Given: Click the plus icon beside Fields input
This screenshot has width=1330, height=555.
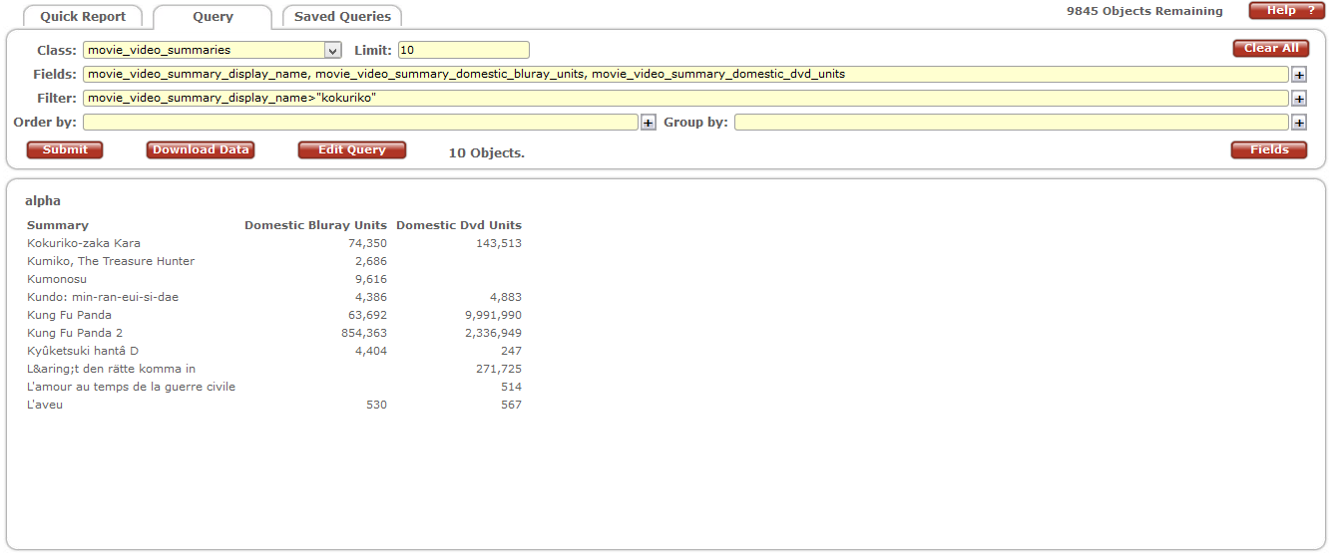Looking at the screenshot, I should pyautogui.click(x=1299, y=75).
